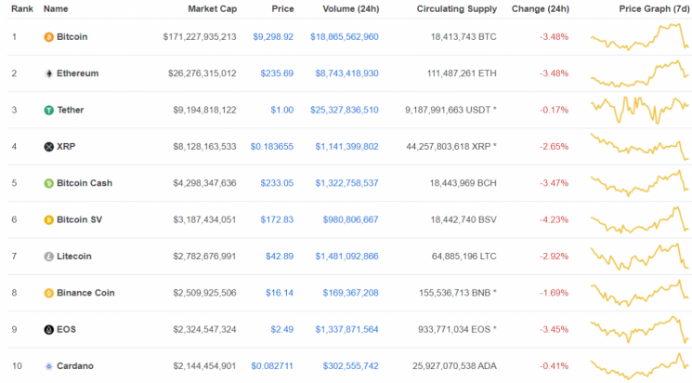Open Bitcoin 7-day price graph
This screenshot has height=383, width=692.
(639, 36)
